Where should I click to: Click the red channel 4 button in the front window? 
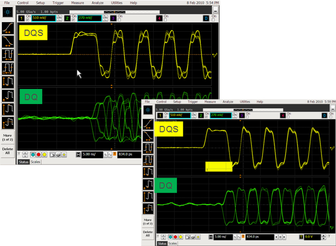(x=283, y=115)
